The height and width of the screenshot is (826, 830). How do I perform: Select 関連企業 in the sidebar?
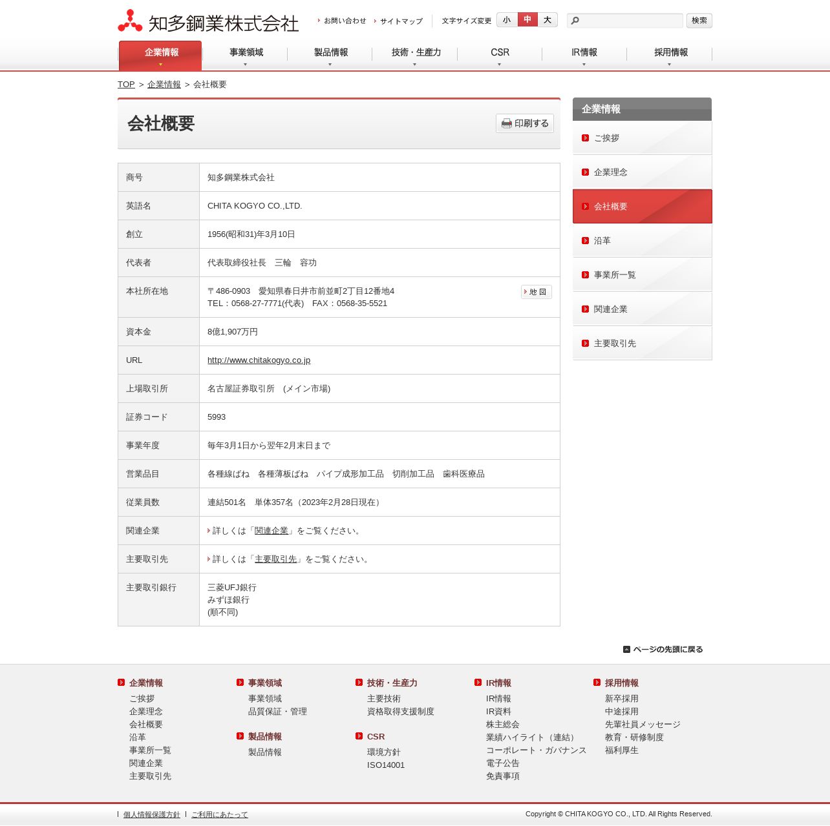point(643,309)
